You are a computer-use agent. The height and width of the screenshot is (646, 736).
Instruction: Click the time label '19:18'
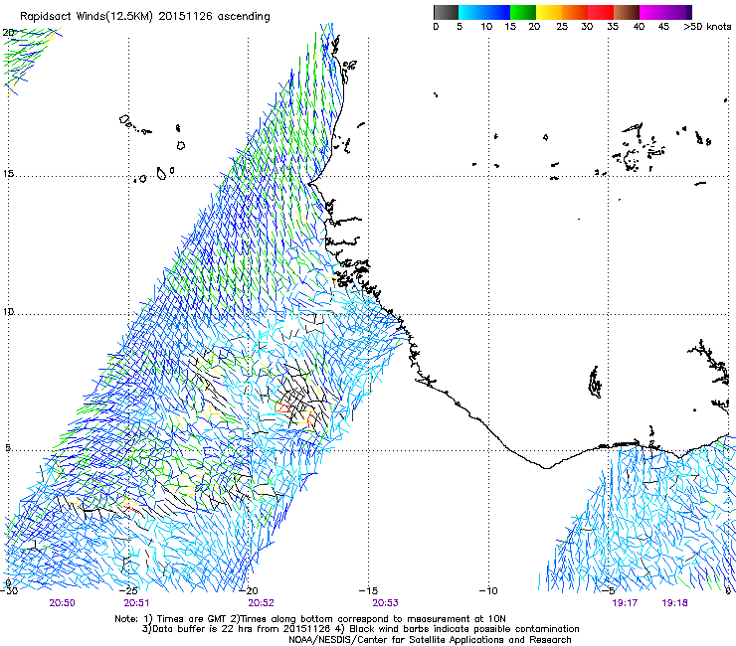(674, 603)
